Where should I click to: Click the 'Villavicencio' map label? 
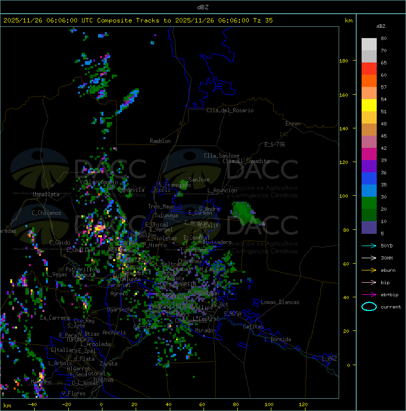coord(99,182)
